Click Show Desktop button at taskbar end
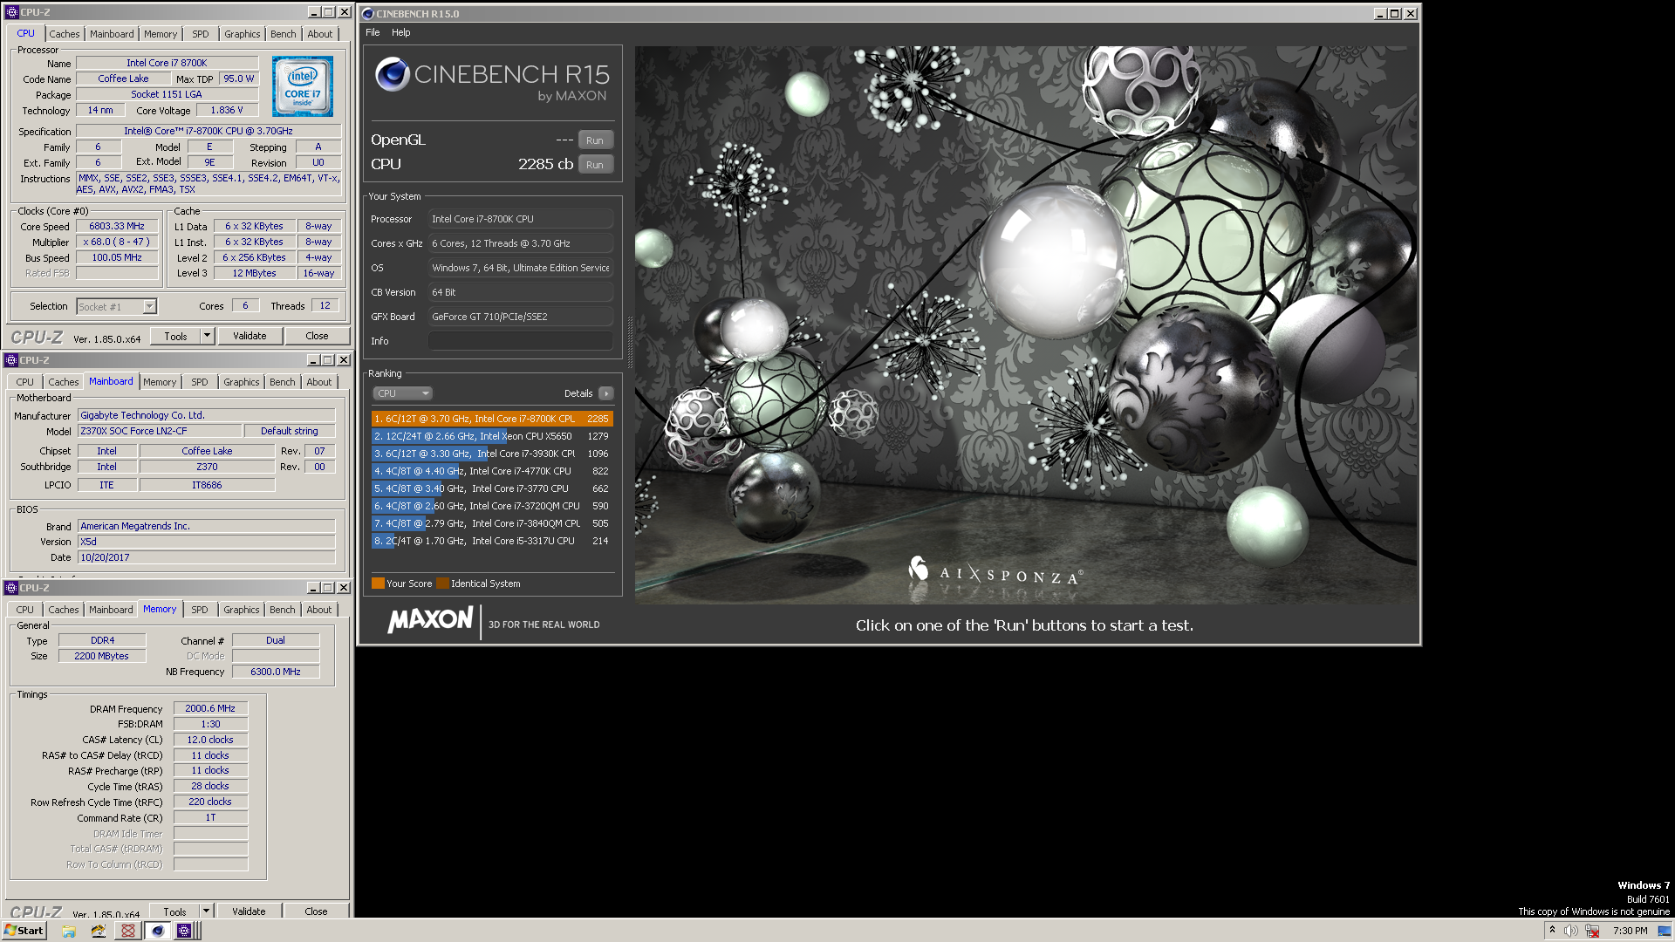This screenshot has height=942, width=1675. [x=1665, y=931]
